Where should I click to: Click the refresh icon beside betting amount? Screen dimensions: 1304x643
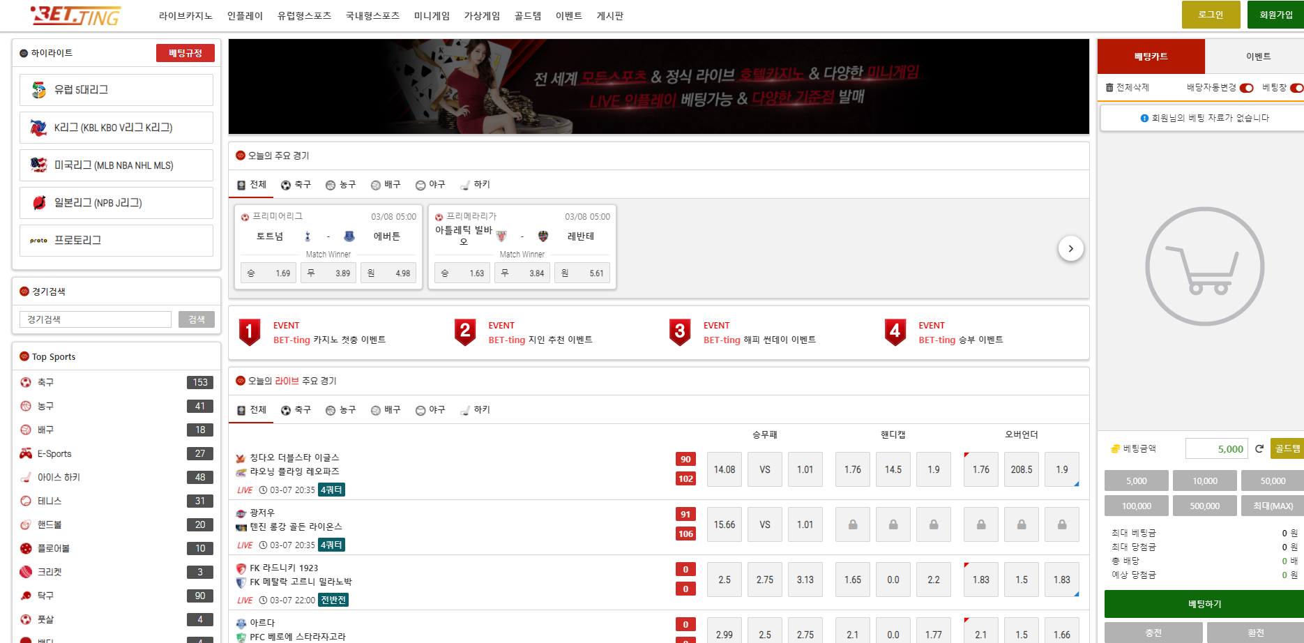[1259, 448]
